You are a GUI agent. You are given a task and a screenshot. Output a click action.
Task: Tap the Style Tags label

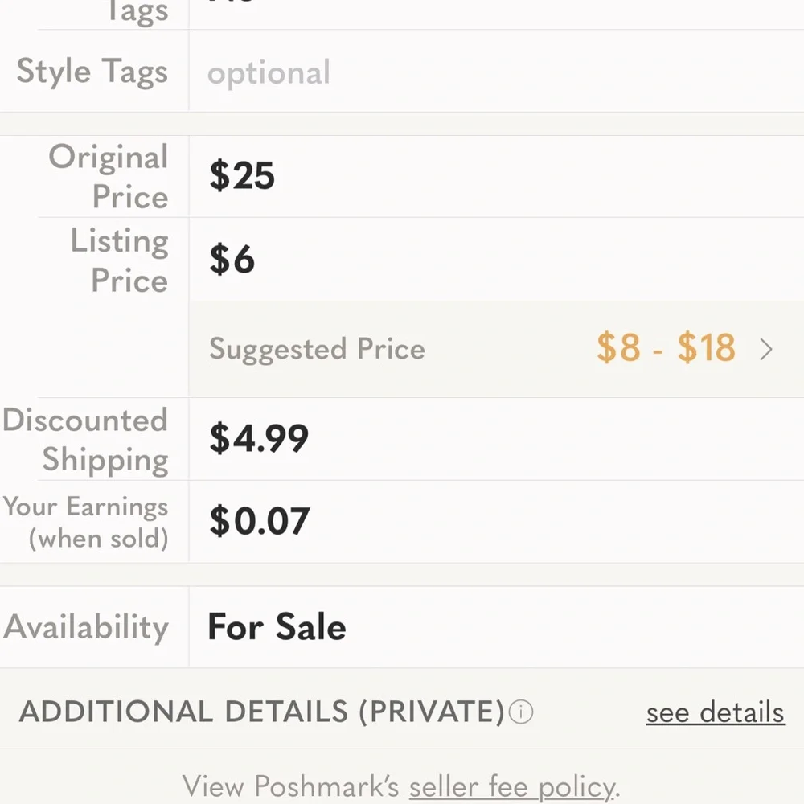click(x=92, y=72)
